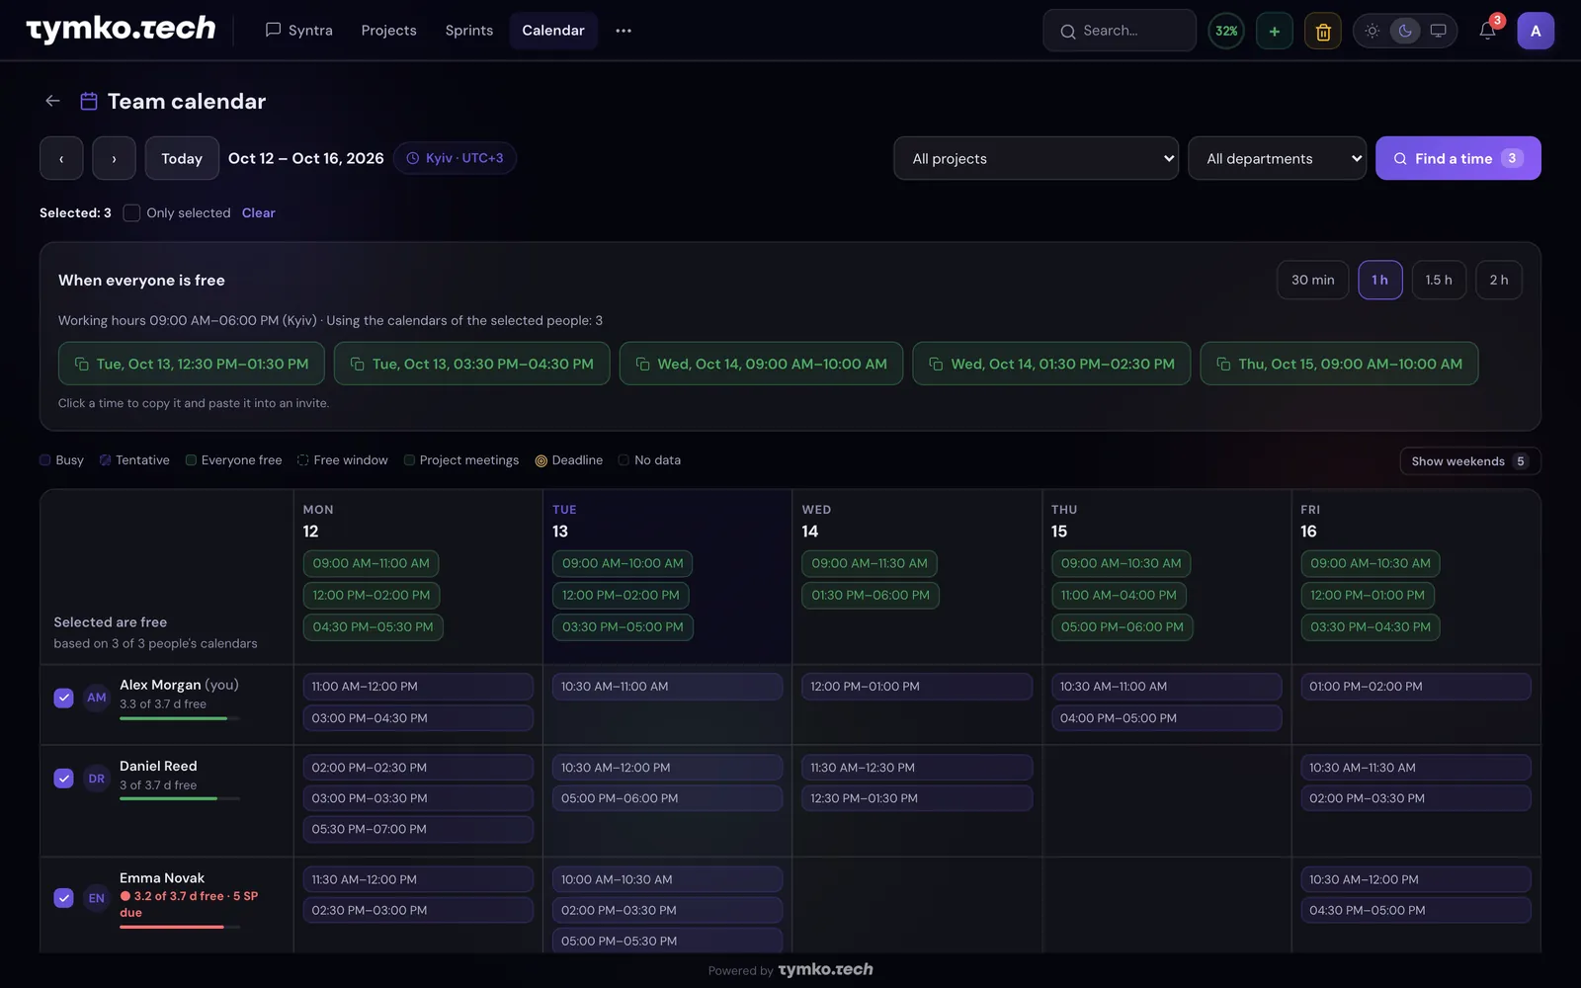Focus the Search input field

[1120, 31]
